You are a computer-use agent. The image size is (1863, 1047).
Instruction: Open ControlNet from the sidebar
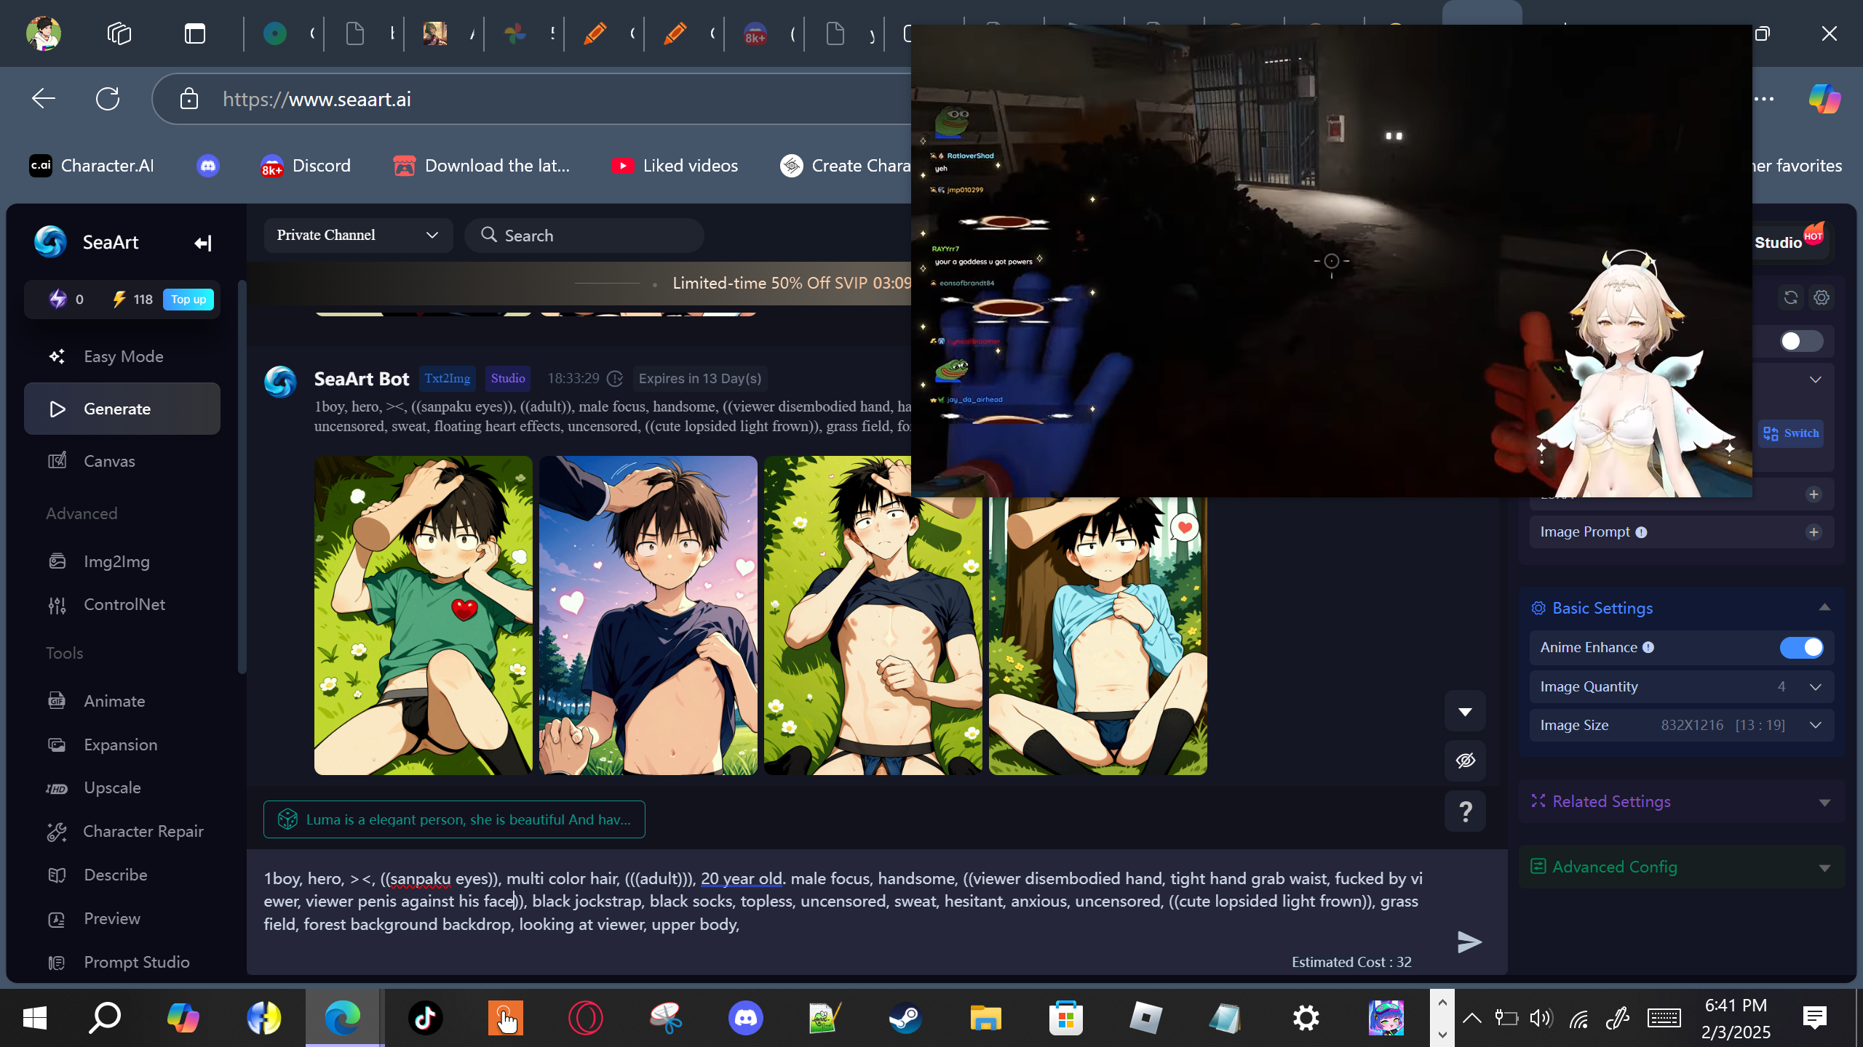point(122,604)
